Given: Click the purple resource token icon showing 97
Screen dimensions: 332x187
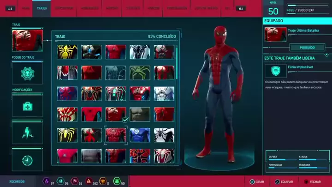Looking at the screenshot, I should coord(46,181).
